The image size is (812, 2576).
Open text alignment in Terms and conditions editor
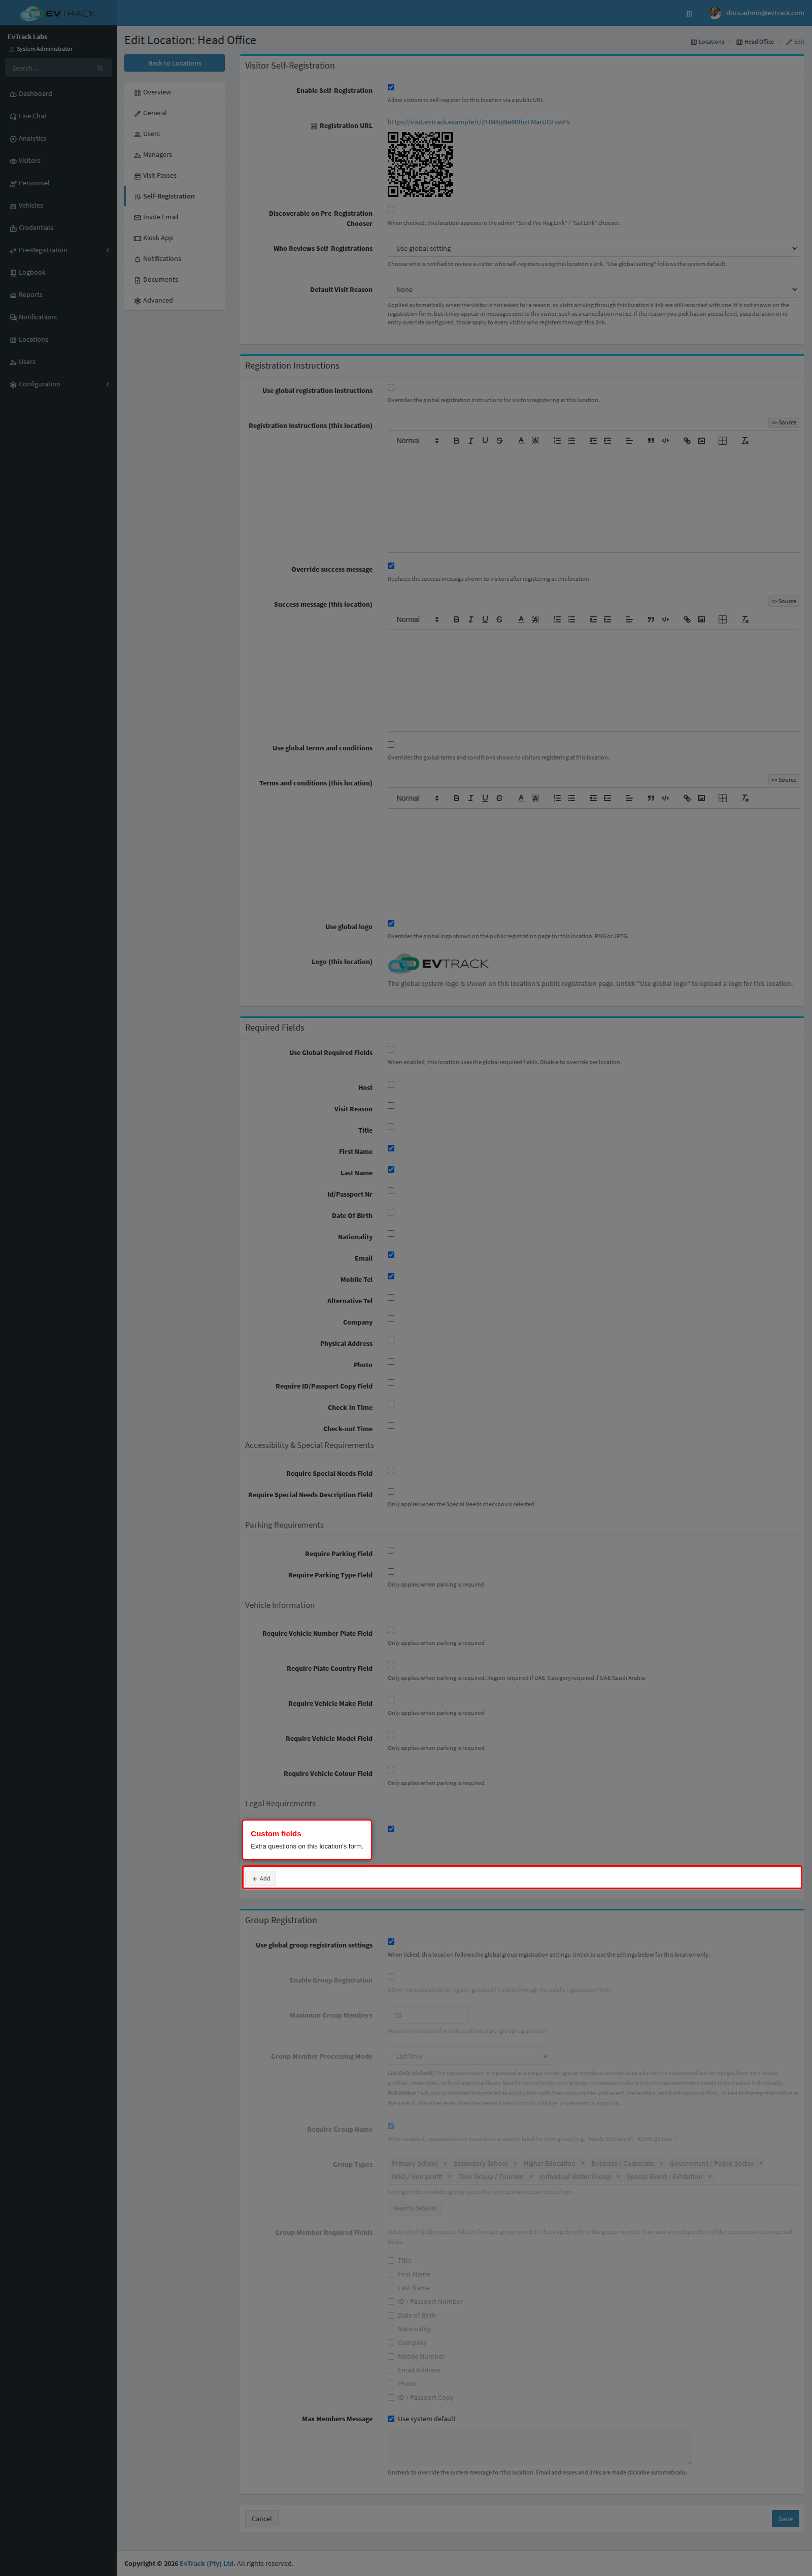(x=629, y=799)
